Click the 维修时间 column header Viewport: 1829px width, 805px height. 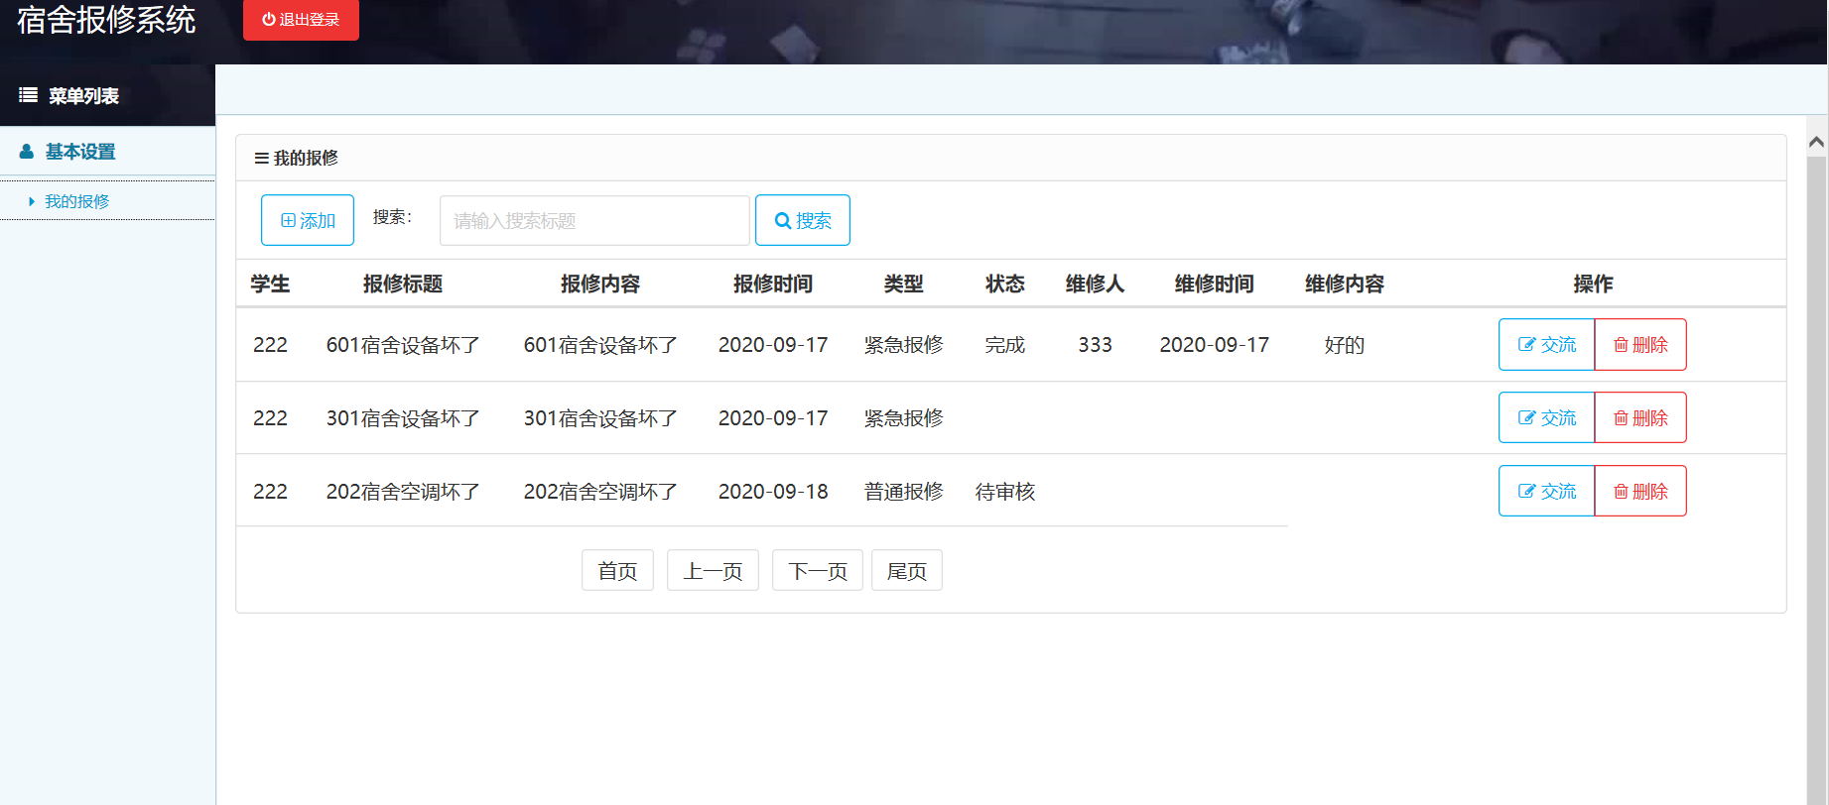(x=1215, y=284)
